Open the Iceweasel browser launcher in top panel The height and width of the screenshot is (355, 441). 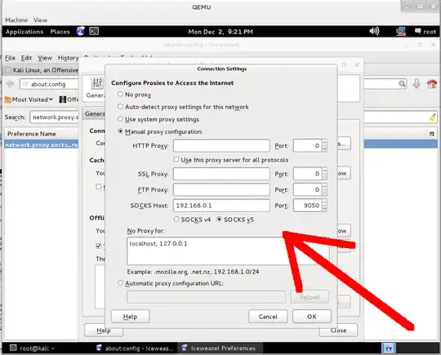(x=81, y=31)
